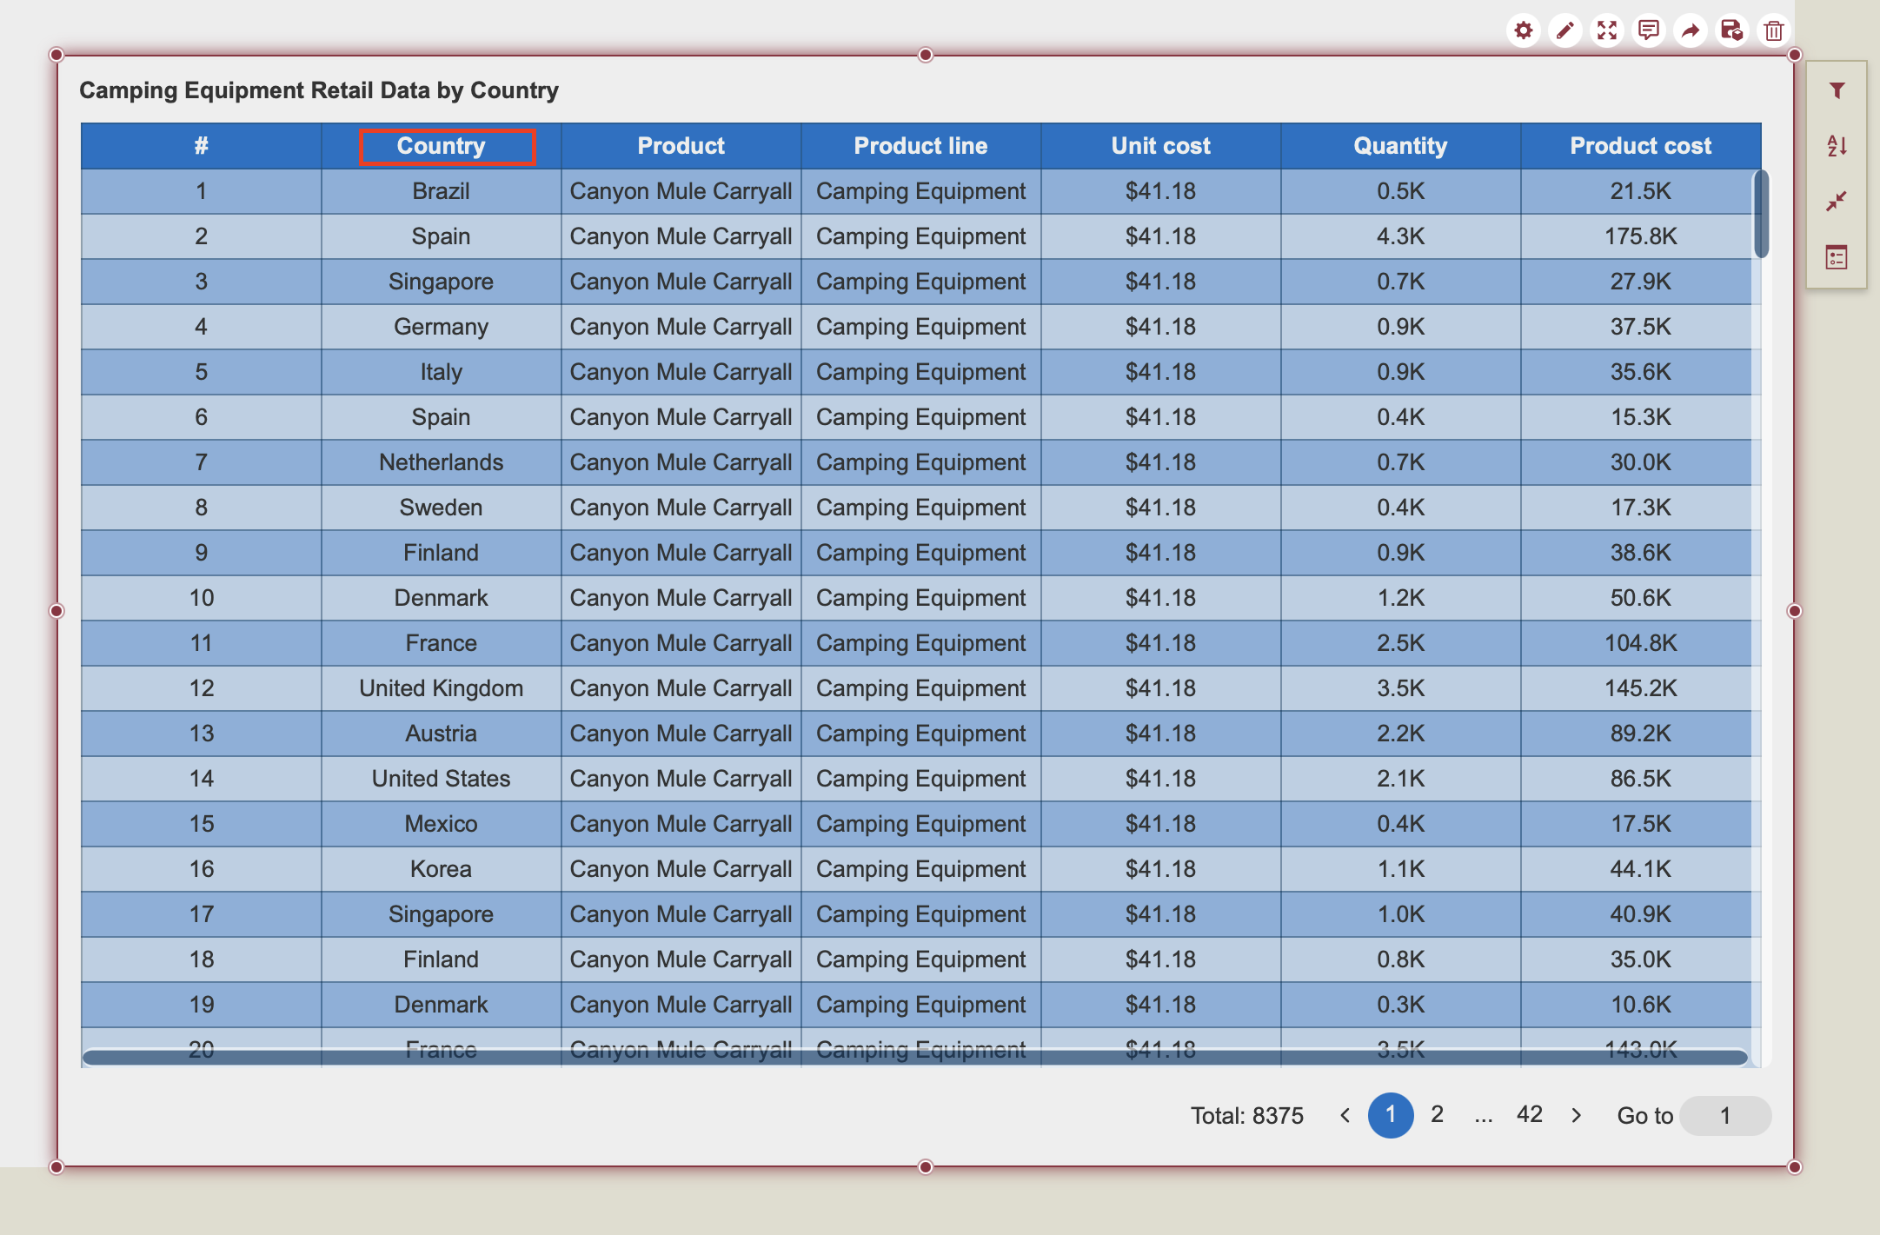The image size is (1880, 1235).
Task: Click the vertical table scrollbar thumb
Action: 1761,215
